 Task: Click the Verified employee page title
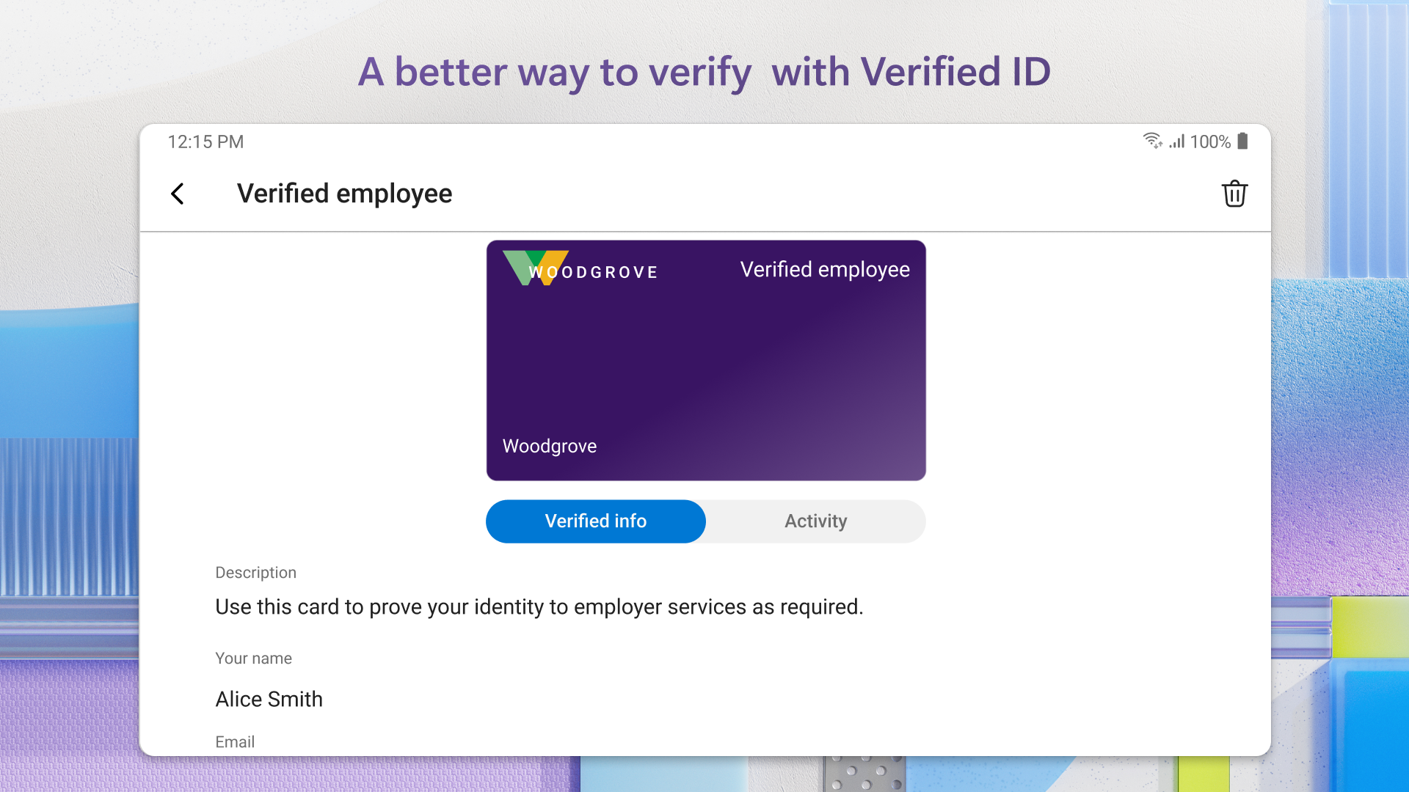coord(343,193)
